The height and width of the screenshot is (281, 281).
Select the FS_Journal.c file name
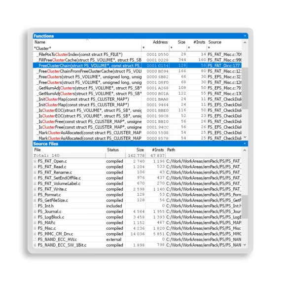(50, 211)
